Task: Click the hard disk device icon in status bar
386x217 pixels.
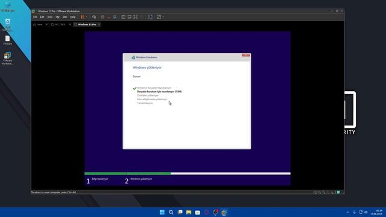Action: [315, 192]
